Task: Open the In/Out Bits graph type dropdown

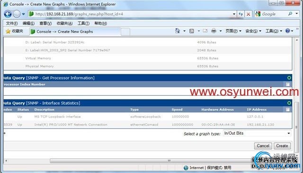Action: coord(257,133)
